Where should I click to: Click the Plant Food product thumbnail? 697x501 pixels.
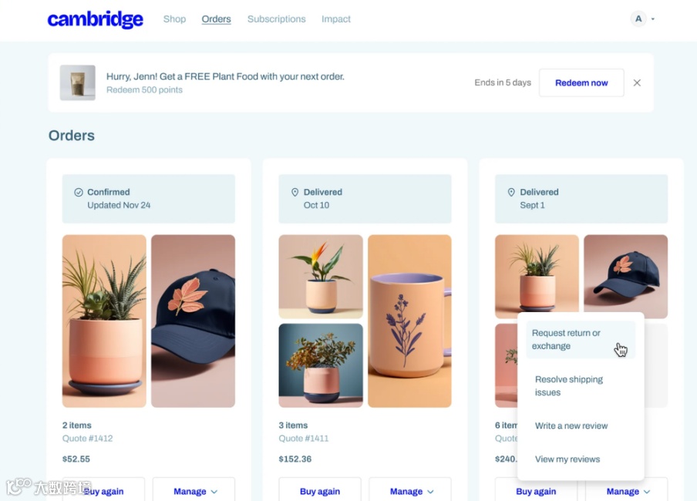[x=78, y=82]
